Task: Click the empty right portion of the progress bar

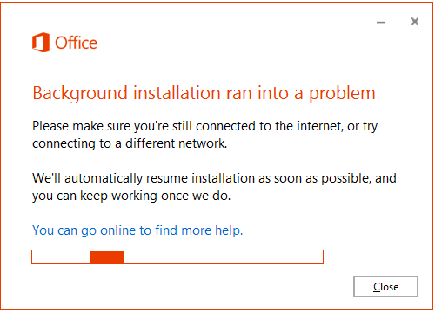Action: point(223,256)
